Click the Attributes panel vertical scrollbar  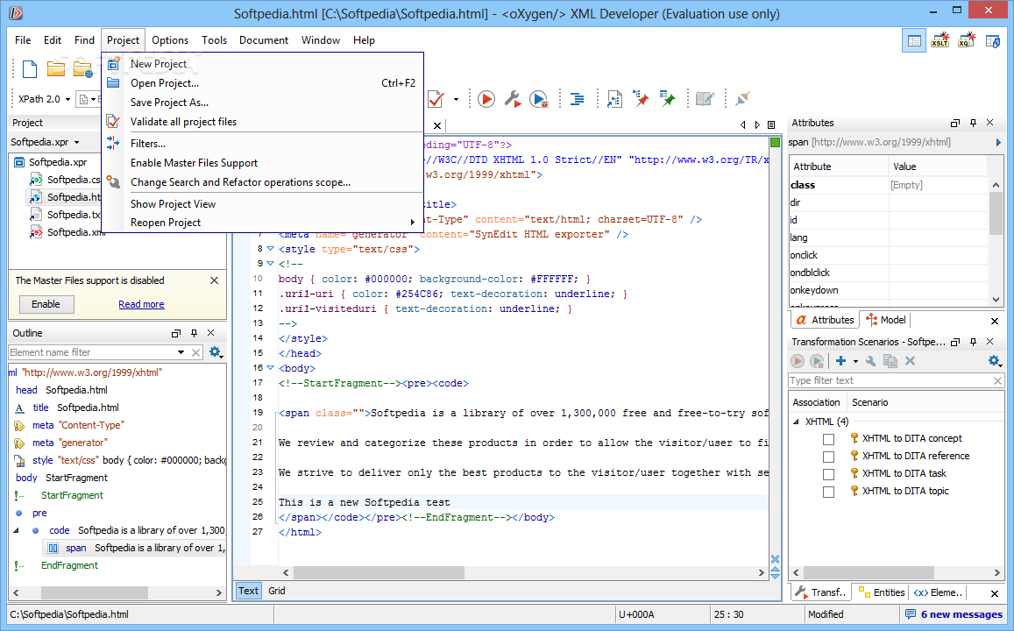[x=996, y=213]
